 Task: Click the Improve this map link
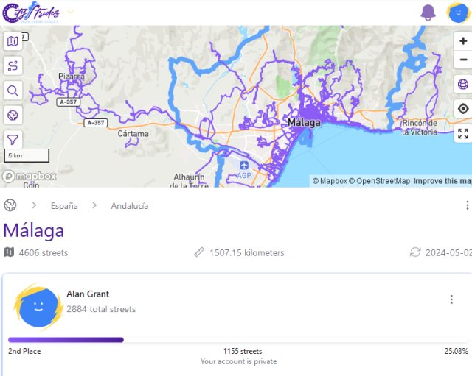(442, 181)
